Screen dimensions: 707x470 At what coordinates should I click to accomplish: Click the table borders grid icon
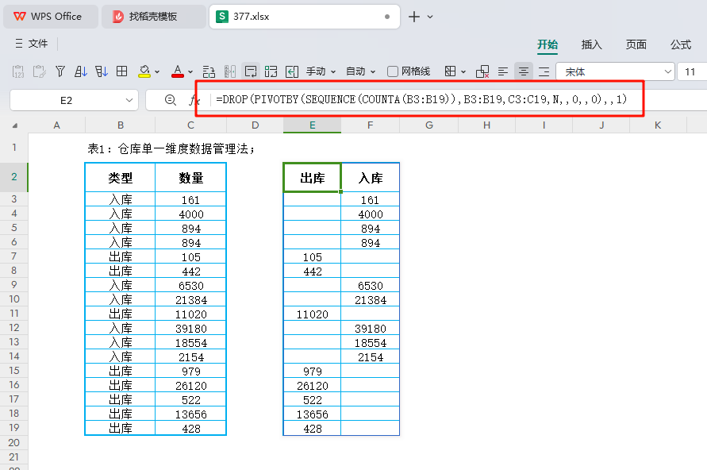(121, 71)
